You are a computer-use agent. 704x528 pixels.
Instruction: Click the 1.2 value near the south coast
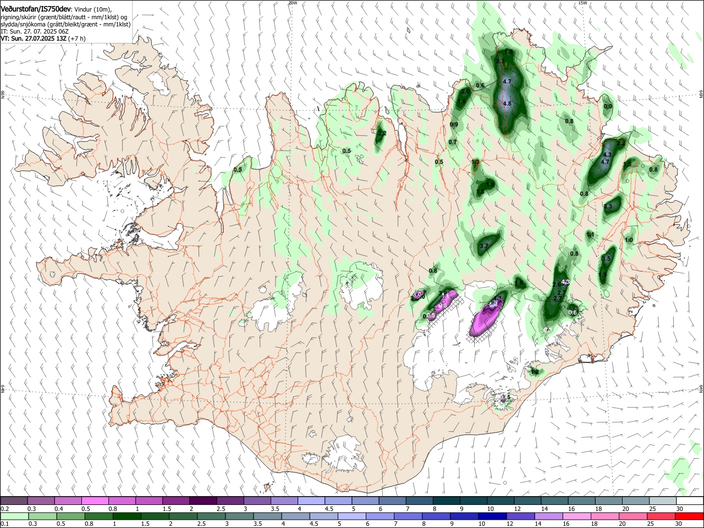[535, 372]
